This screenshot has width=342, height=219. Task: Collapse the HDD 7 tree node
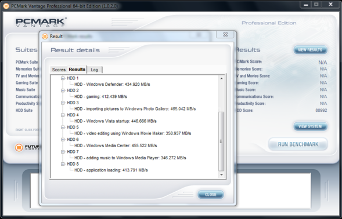point(63,152)
